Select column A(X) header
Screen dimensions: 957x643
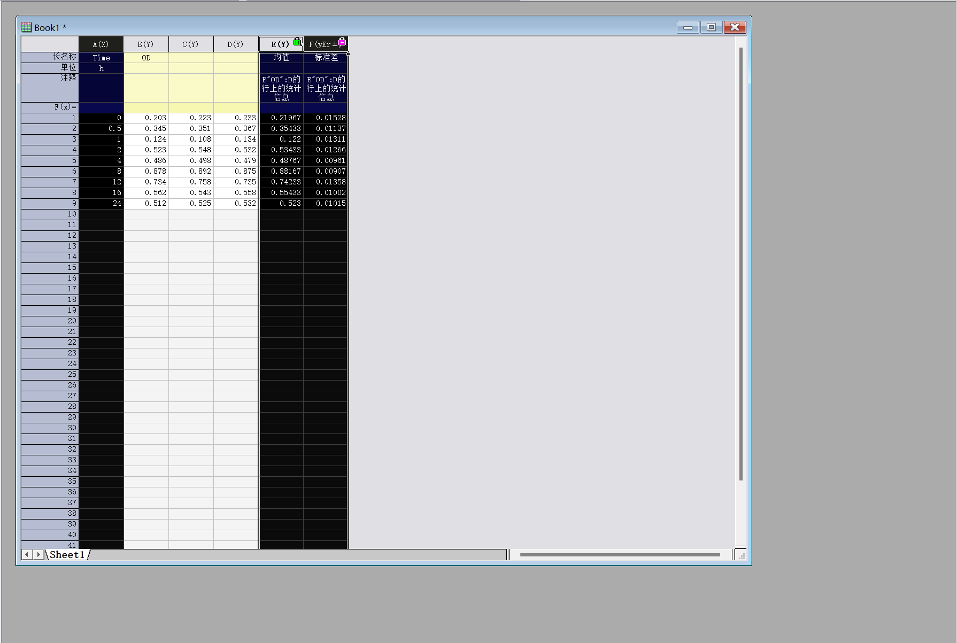pos(101,44)
